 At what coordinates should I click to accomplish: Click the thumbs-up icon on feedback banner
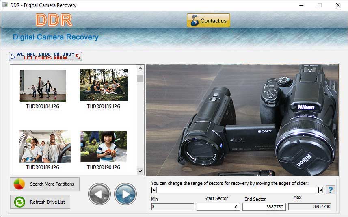coord(13,56)
